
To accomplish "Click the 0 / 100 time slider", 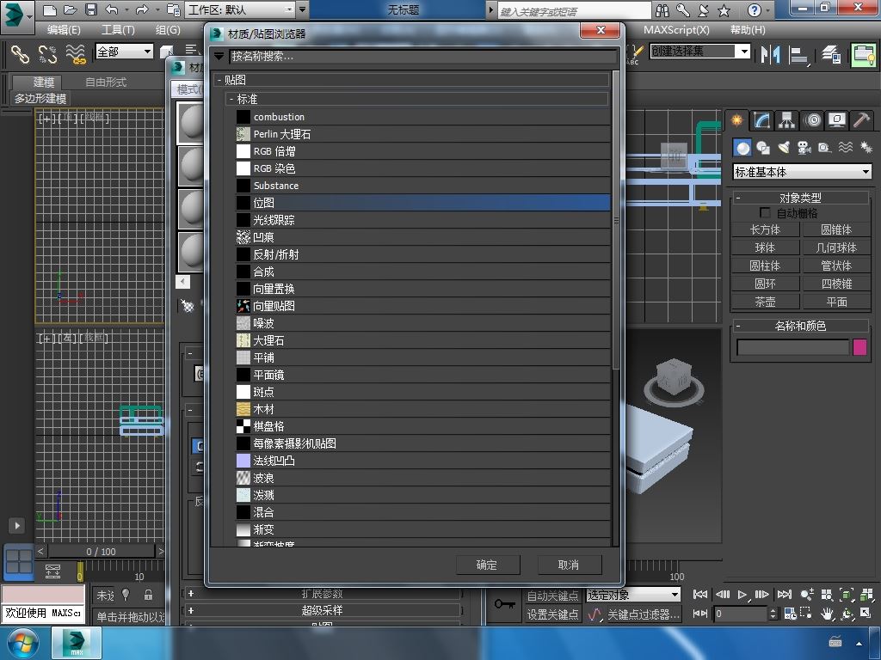I will (x=102, y=552).
